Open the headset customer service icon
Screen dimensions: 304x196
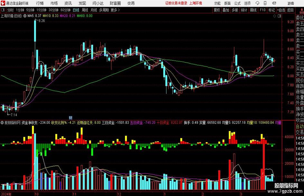click(x=257, y=3)
